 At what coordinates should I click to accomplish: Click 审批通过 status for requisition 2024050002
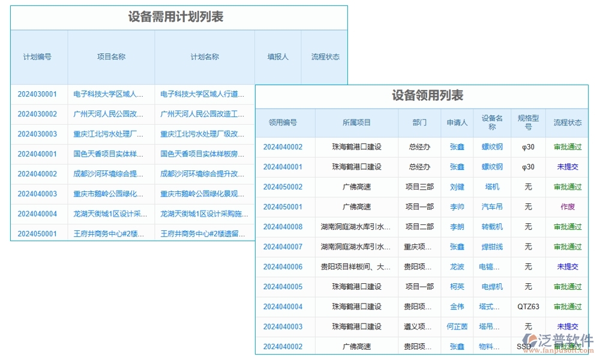coord(566,187)
